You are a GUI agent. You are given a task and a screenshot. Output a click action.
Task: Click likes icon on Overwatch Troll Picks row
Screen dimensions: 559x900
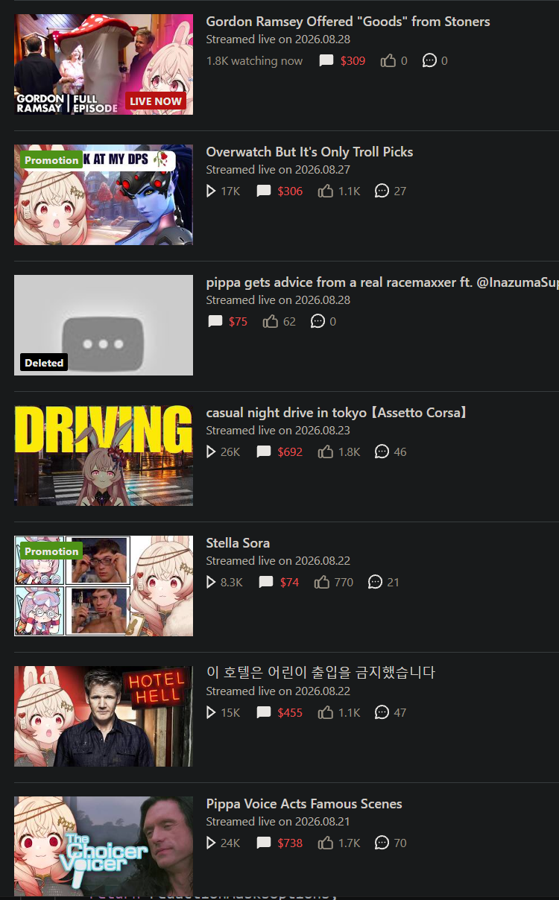(x=325, y=191)
